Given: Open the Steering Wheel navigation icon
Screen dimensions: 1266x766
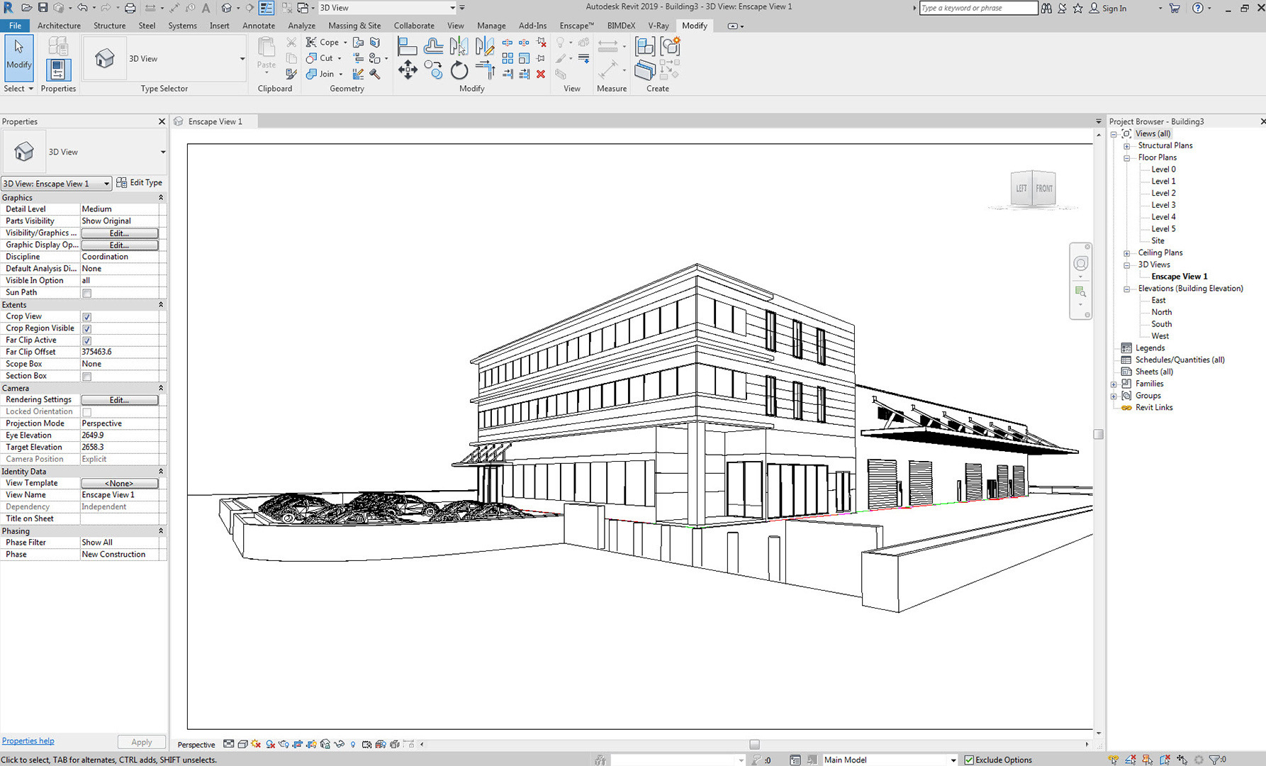Looking at the screenshot, I should [1080, 264].
